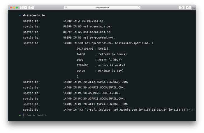The height and width of the screenshot is (133, 204).
Task: Close the Safari window with the red button
Action: tap(11, 7)
